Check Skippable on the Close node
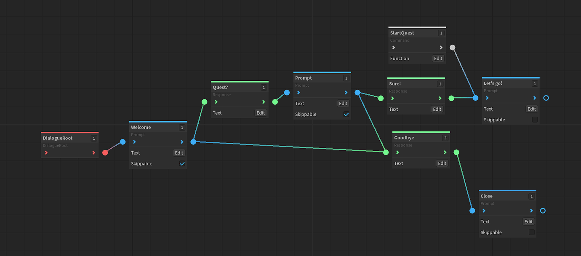Screen dimensions: 581x256 (x=531, y=232)
